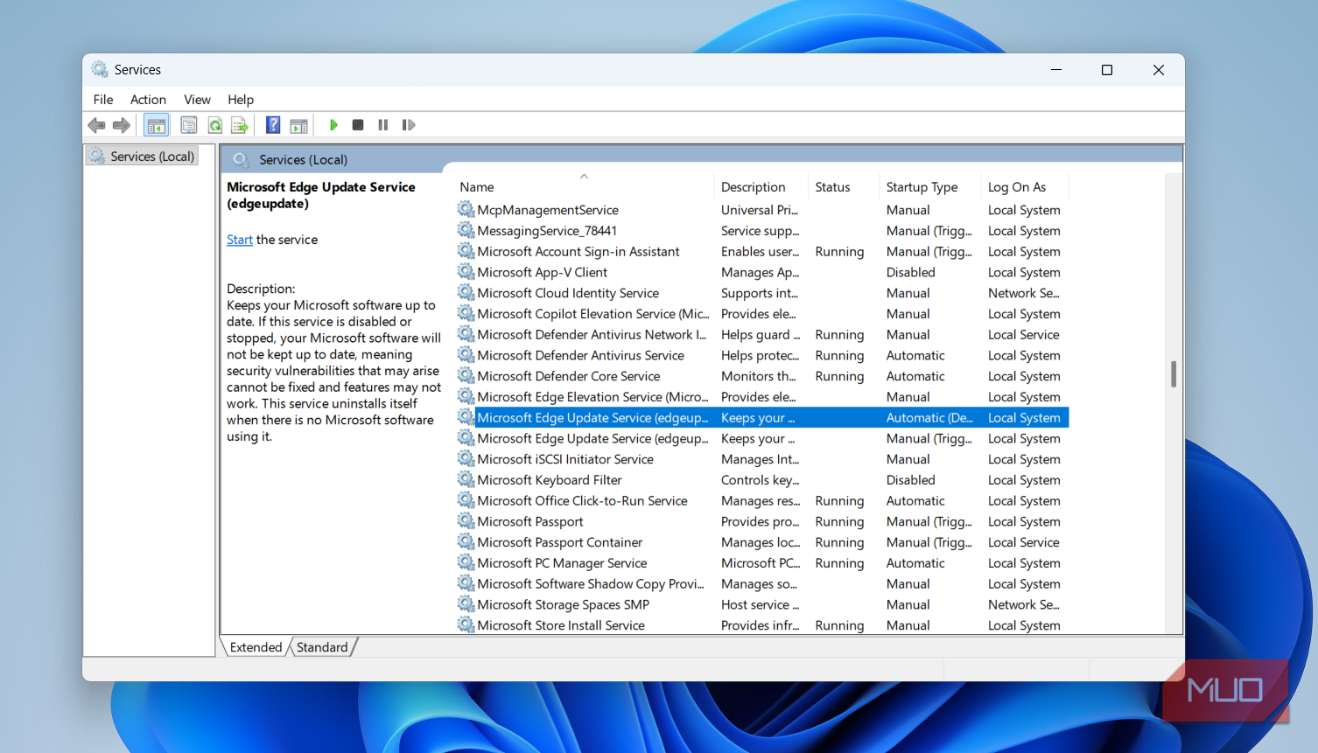Click gear icon beside McpManagementService

tap(466, 209)
